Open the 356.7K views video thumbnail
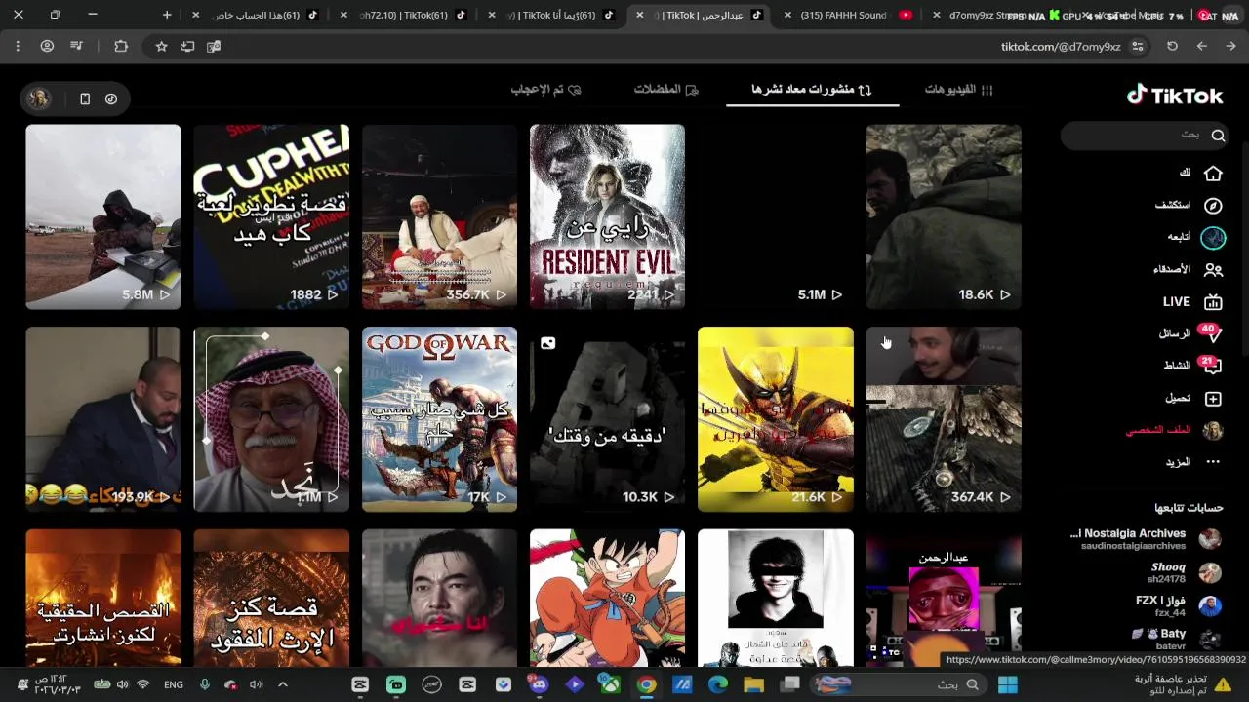The image size is (1249, 702). tap(439, 216)
